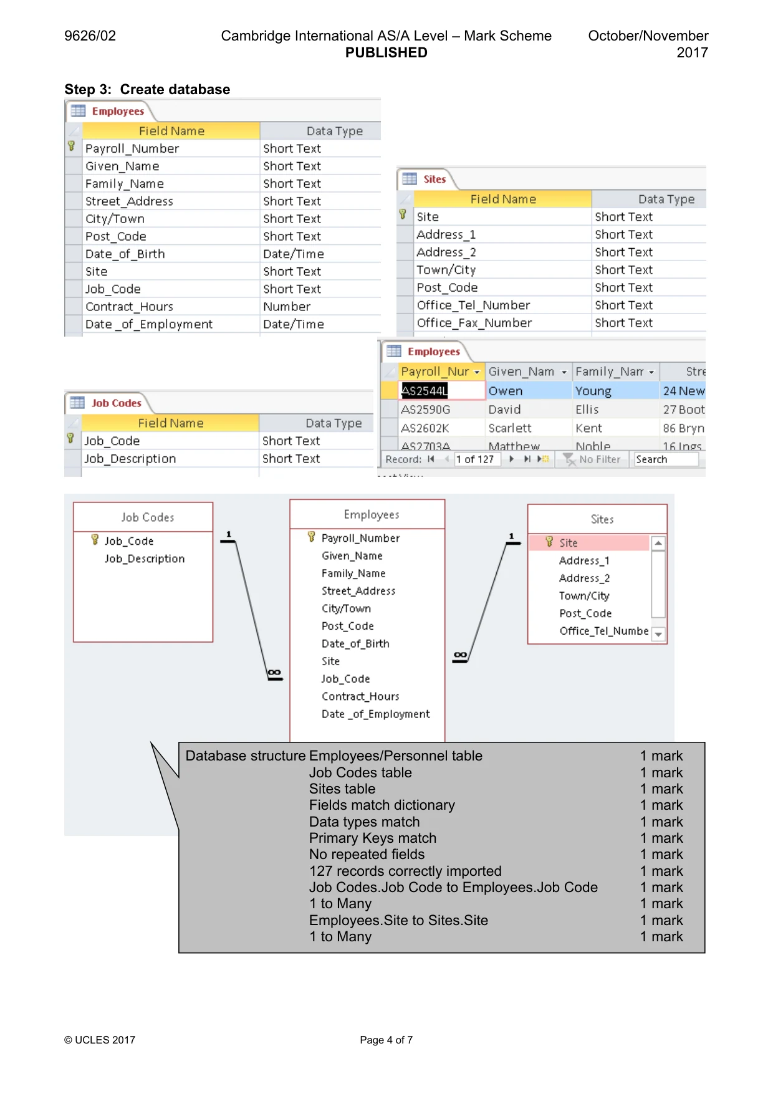Viewport: 773px width, 1094px height.
Task: Create a new blank record from the navigator
Action: [544, 459]
